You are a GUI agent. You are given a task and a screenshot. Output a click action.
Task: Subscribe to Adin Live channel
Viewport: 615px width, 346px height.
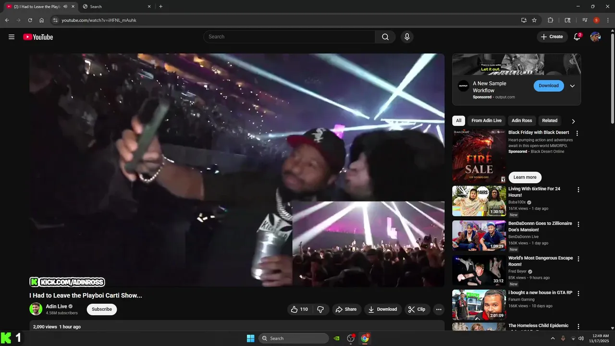pyautogui.click(x=102, y=309)
